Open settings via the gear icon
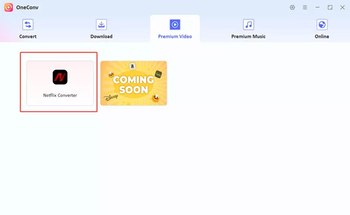 [292, 7]
